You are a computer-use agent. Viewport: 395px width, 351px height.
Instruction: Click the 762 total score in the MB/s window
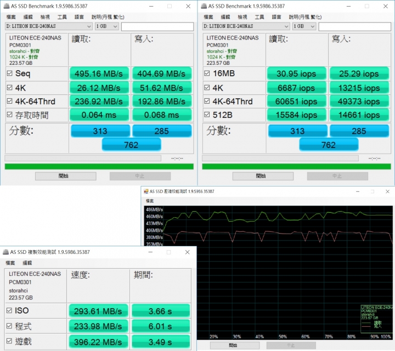point(131,145)
